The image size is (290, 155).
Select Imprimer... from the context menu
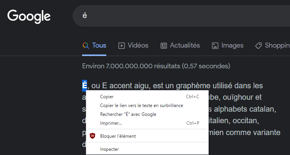pos(147,123)
